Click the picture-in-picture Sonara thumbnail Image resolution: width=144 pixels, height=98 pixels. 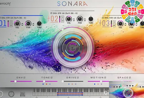pyautogui.click(x=127, y=89)
